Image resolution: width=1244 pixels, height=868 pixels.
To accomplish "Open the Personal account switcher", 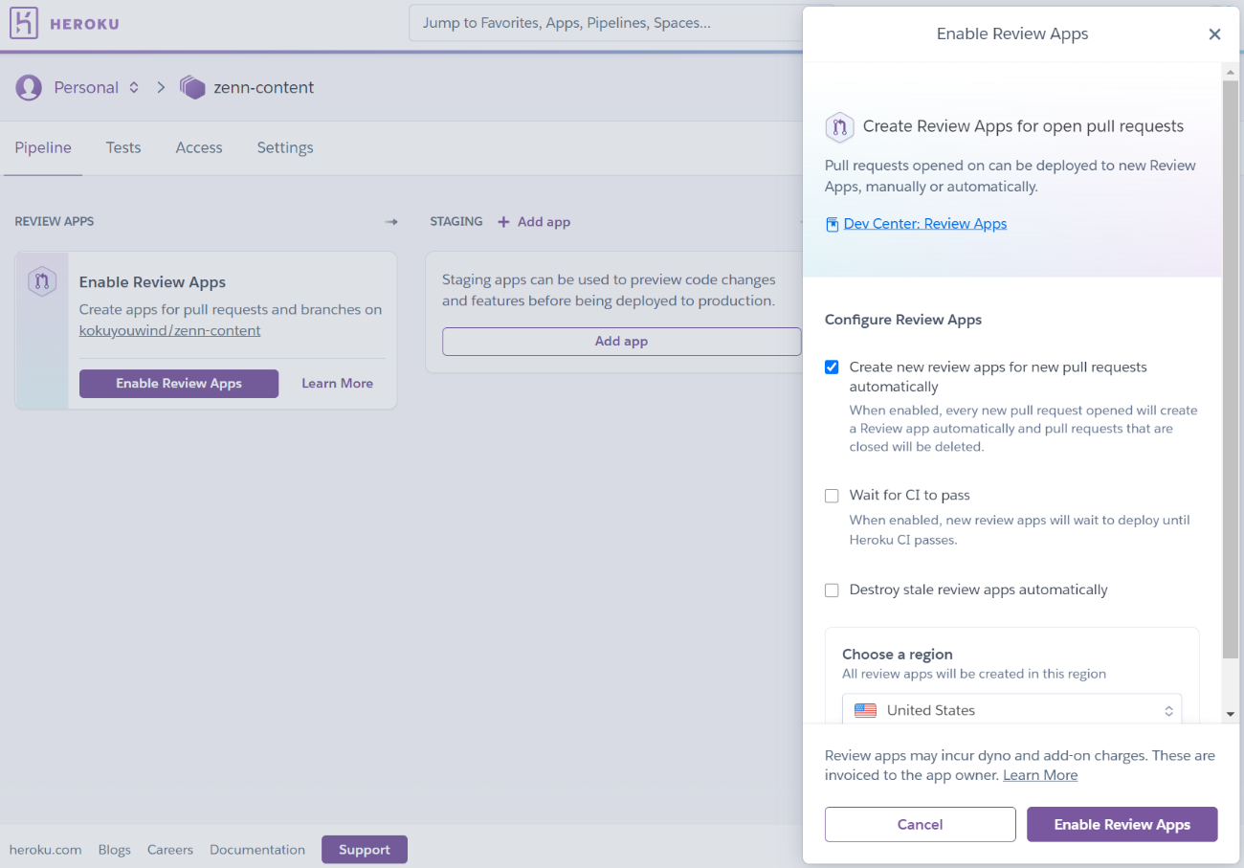I will (96, 88).
